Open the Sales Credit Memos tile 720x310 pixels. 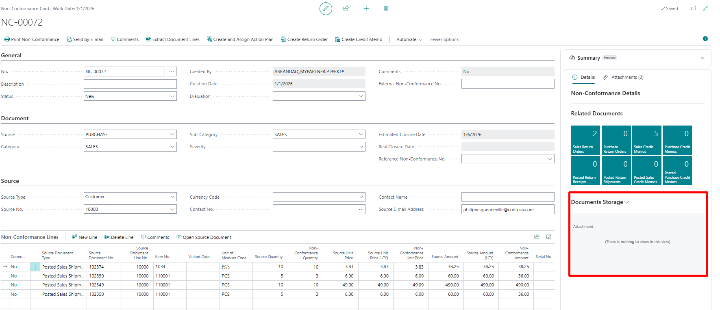pyautogui.click(x=646, y=140)
